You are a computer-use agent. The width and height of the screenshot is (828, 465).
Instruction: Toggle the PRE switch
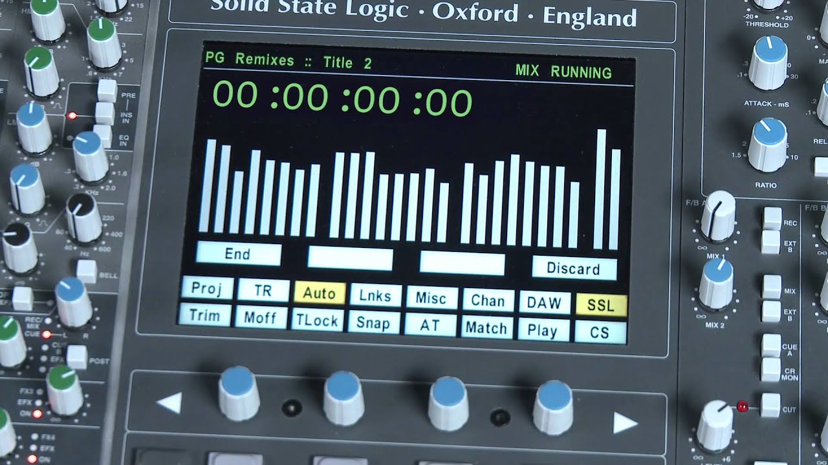pos(107,90)
